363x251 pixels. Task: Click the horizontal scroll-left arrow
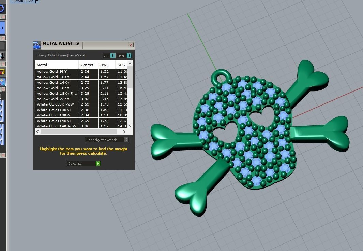pos(37,131)
